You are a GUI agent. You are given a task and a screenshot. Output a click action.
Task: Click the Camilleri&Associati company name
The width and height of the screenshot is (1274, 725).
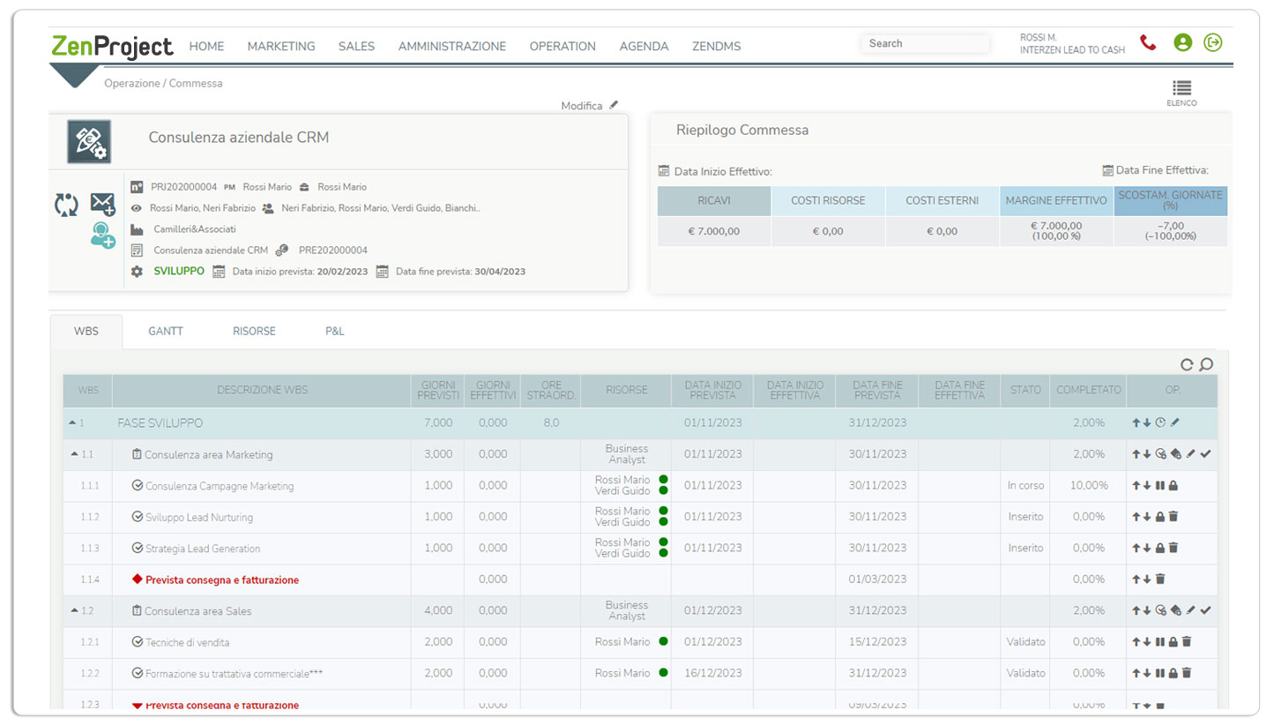[195, 229]
